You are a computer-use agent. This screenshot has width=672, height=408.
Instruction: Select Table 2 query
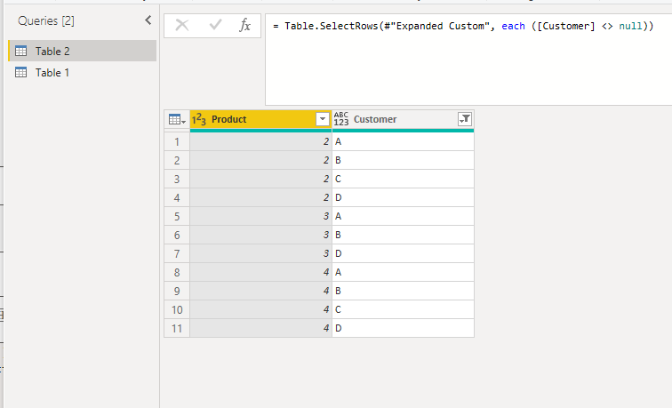83,51
